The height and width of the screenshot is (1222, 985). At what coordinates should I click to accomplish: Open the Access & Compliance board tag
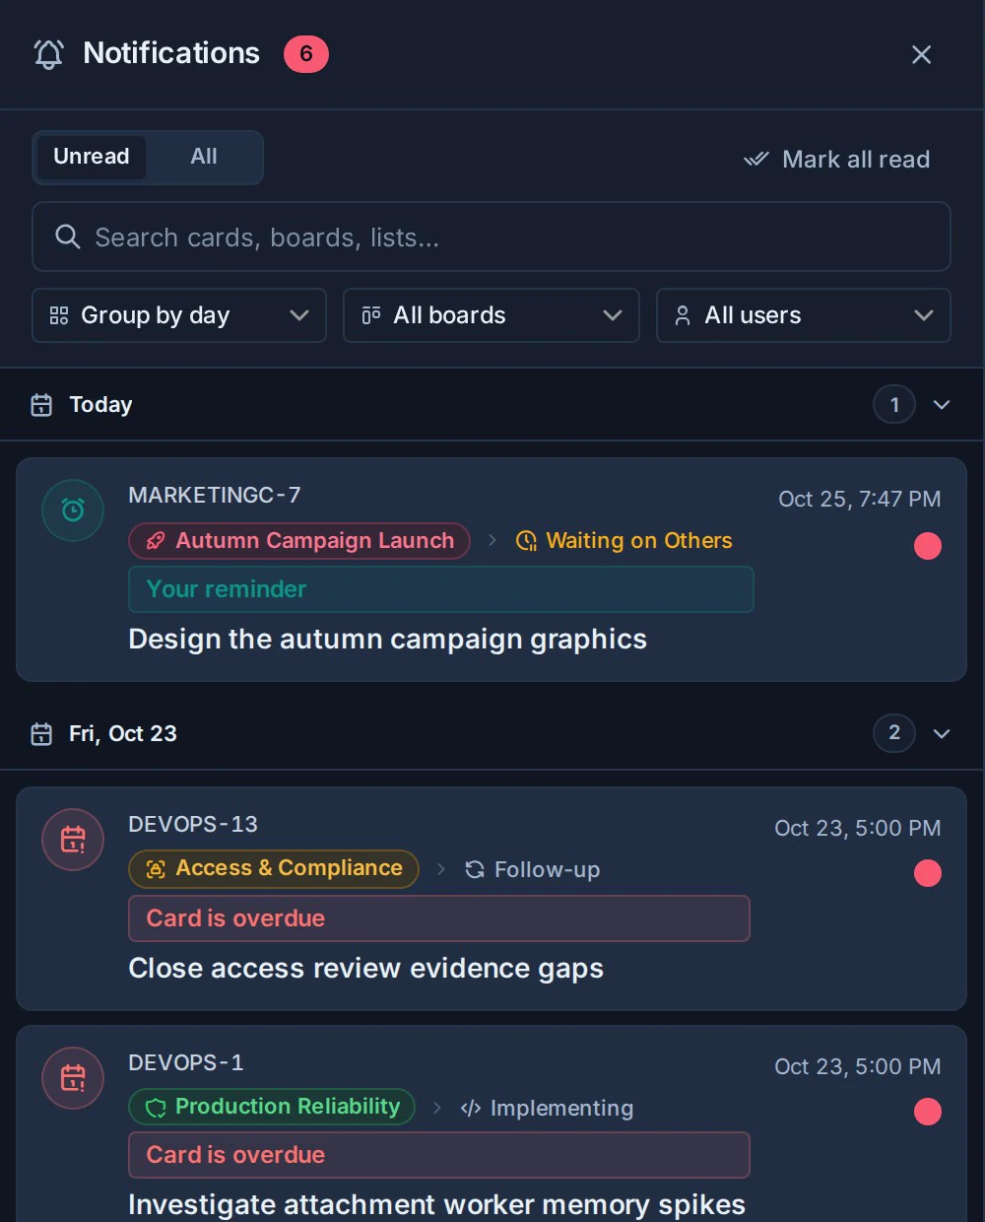[x=274, y=869]
